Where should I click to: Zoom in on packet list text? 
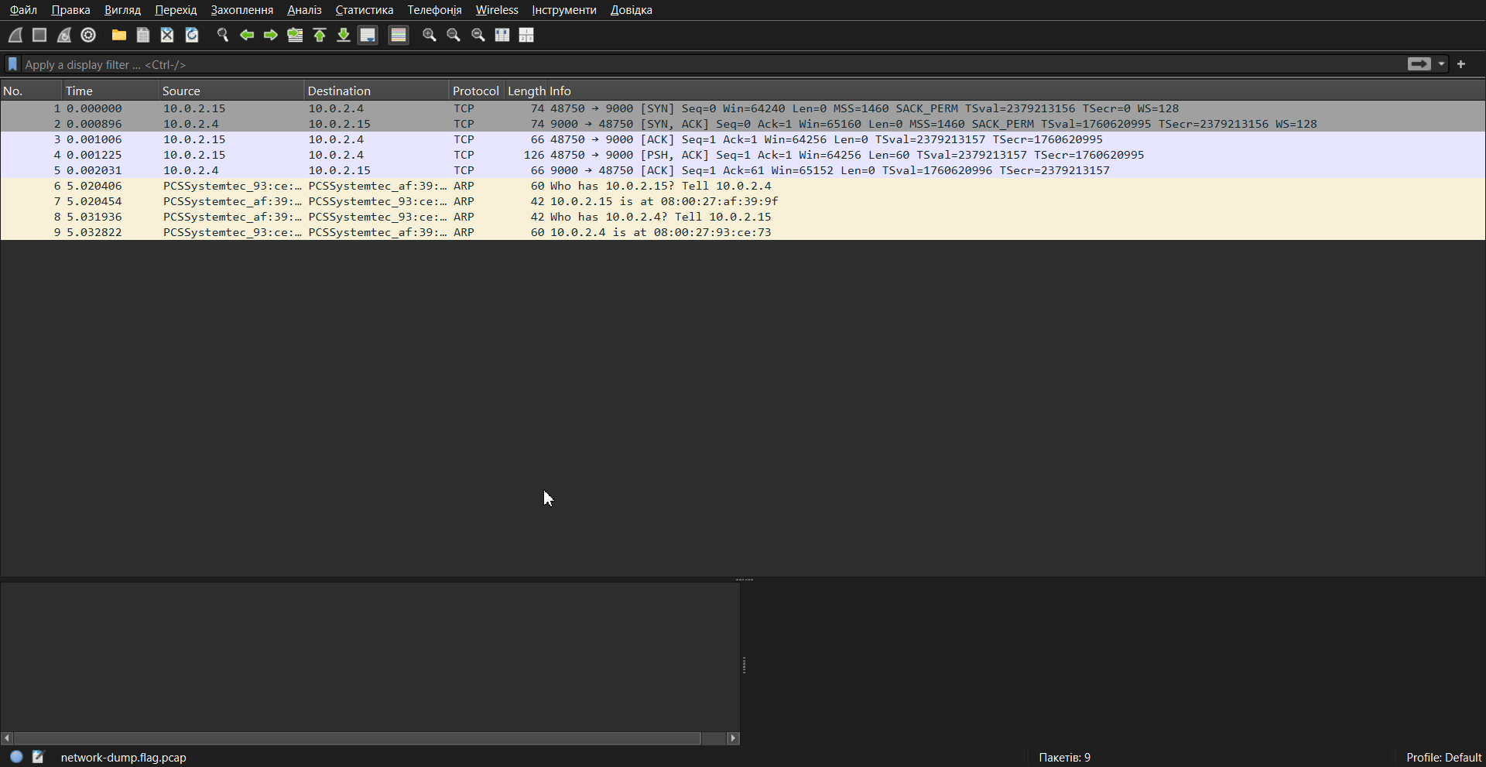pyautogui.click(x=430, y=35)
